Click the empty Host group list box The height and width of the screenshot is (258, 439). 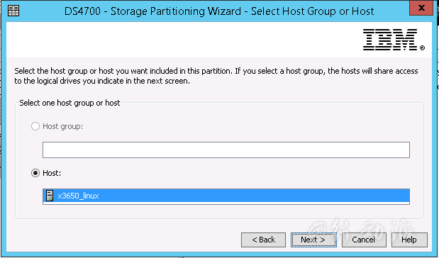point(226,150)
